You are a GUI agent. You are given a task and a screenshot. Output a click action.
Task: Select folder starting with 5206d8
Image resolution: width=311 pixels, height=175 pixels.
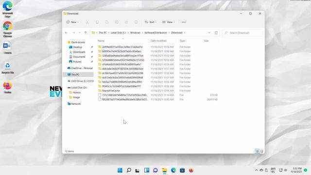coord(123,60)
